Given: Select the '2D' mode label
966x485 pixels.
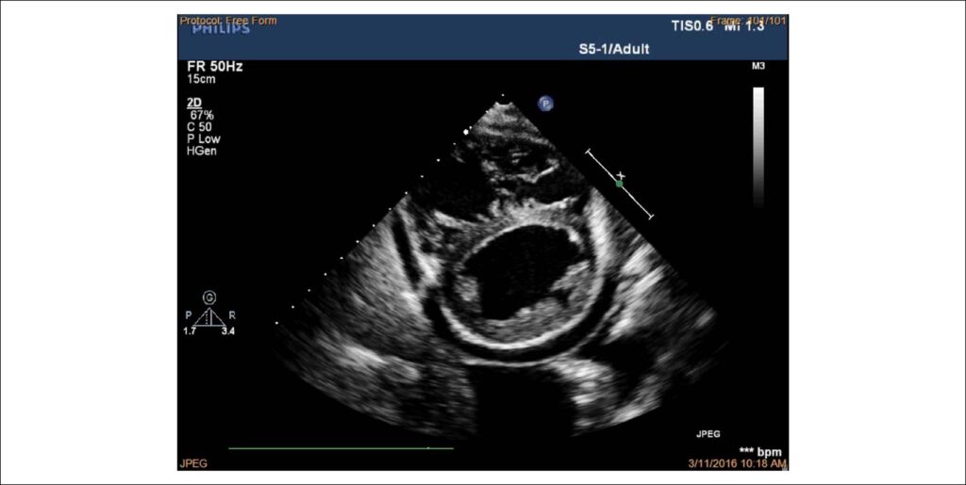Looking at the screenshot, I should (194, 103).
